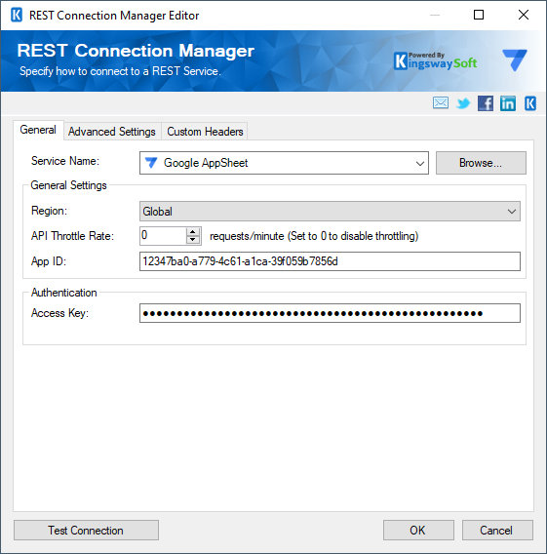The width and height of the screenshot is (547, 554).
Task: Expand the Service Name dropdown
Action: pyautogui.click(x=419, y=163)
